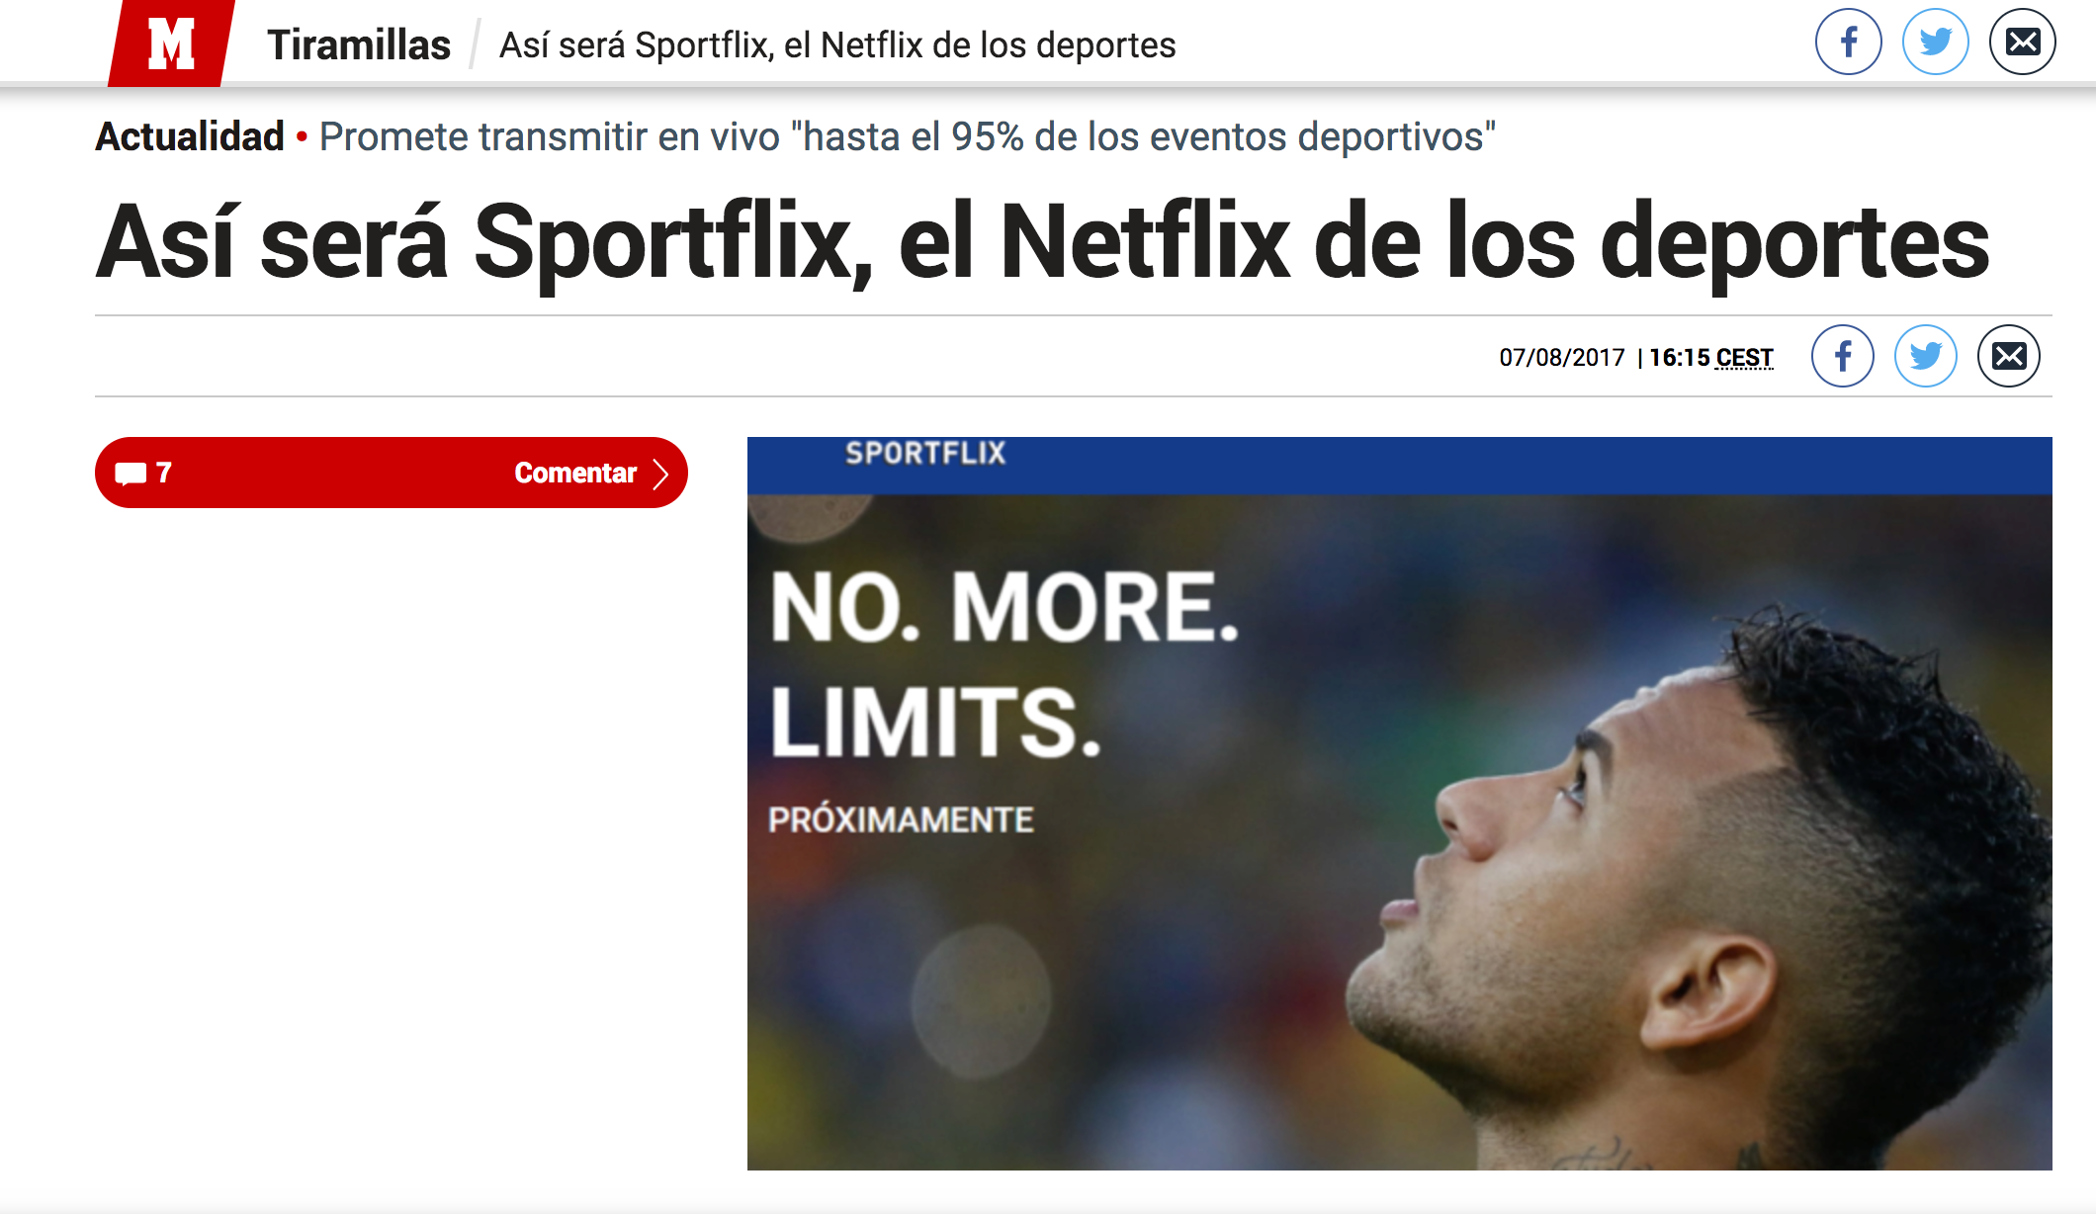This screenshot has width=2096, height=1214.
Task: Open the Sportflix promotional article image
Action: [1400, 804]
